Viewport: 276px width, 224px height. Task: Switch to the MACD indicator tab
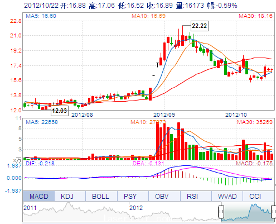tap(38, 196)
